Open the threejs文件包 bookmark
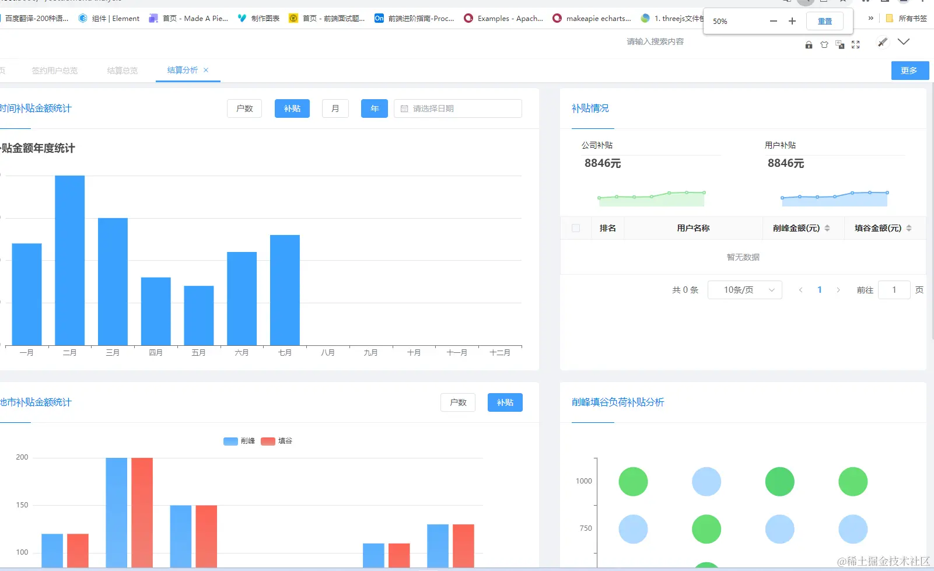This screenshot has height=571, width=934. tap(672, 19)
